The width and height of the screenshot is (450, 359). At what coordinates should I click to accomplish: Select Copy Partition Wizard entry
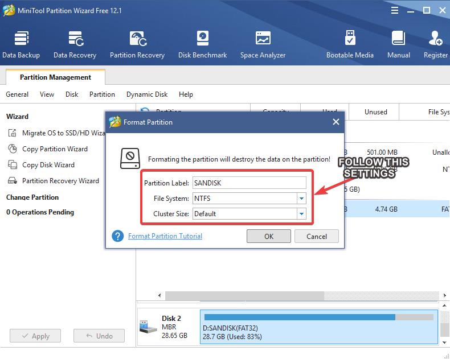pos(55,149)
